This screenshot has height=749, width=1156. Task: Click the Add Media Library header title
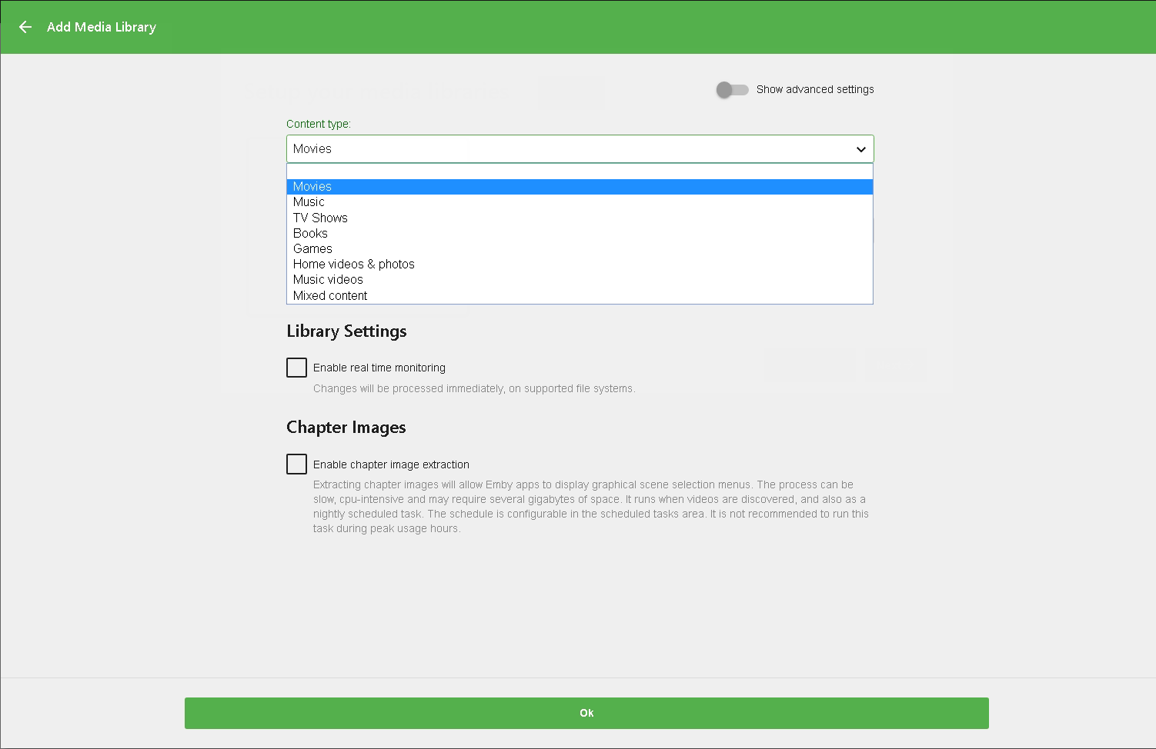click(102, 27)
